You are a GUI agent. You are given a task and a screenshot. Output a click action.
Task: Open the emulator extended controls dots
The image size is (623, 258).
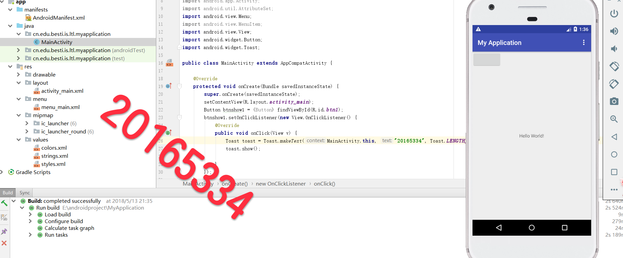click(614, 190)
